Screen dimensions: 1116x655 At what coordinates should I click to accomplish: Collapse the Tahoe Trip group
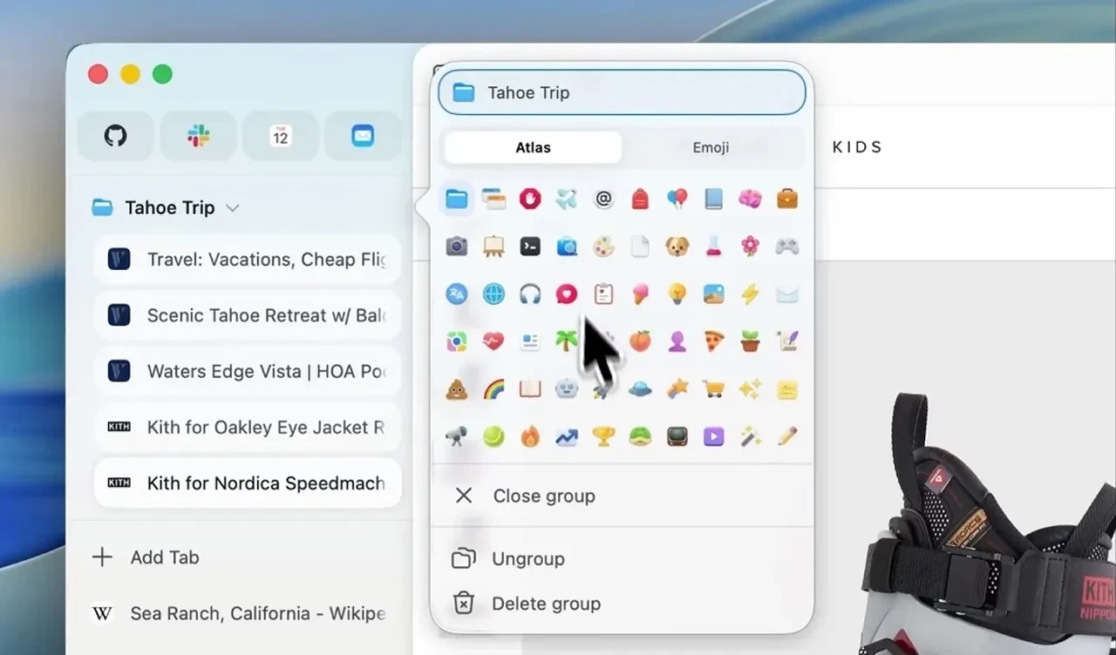pos(232,207)
